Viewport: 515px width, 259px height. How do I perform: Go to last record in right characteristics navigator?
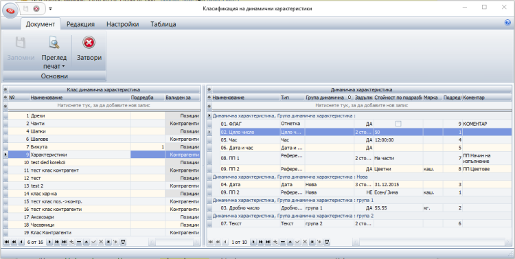(268, 243)
